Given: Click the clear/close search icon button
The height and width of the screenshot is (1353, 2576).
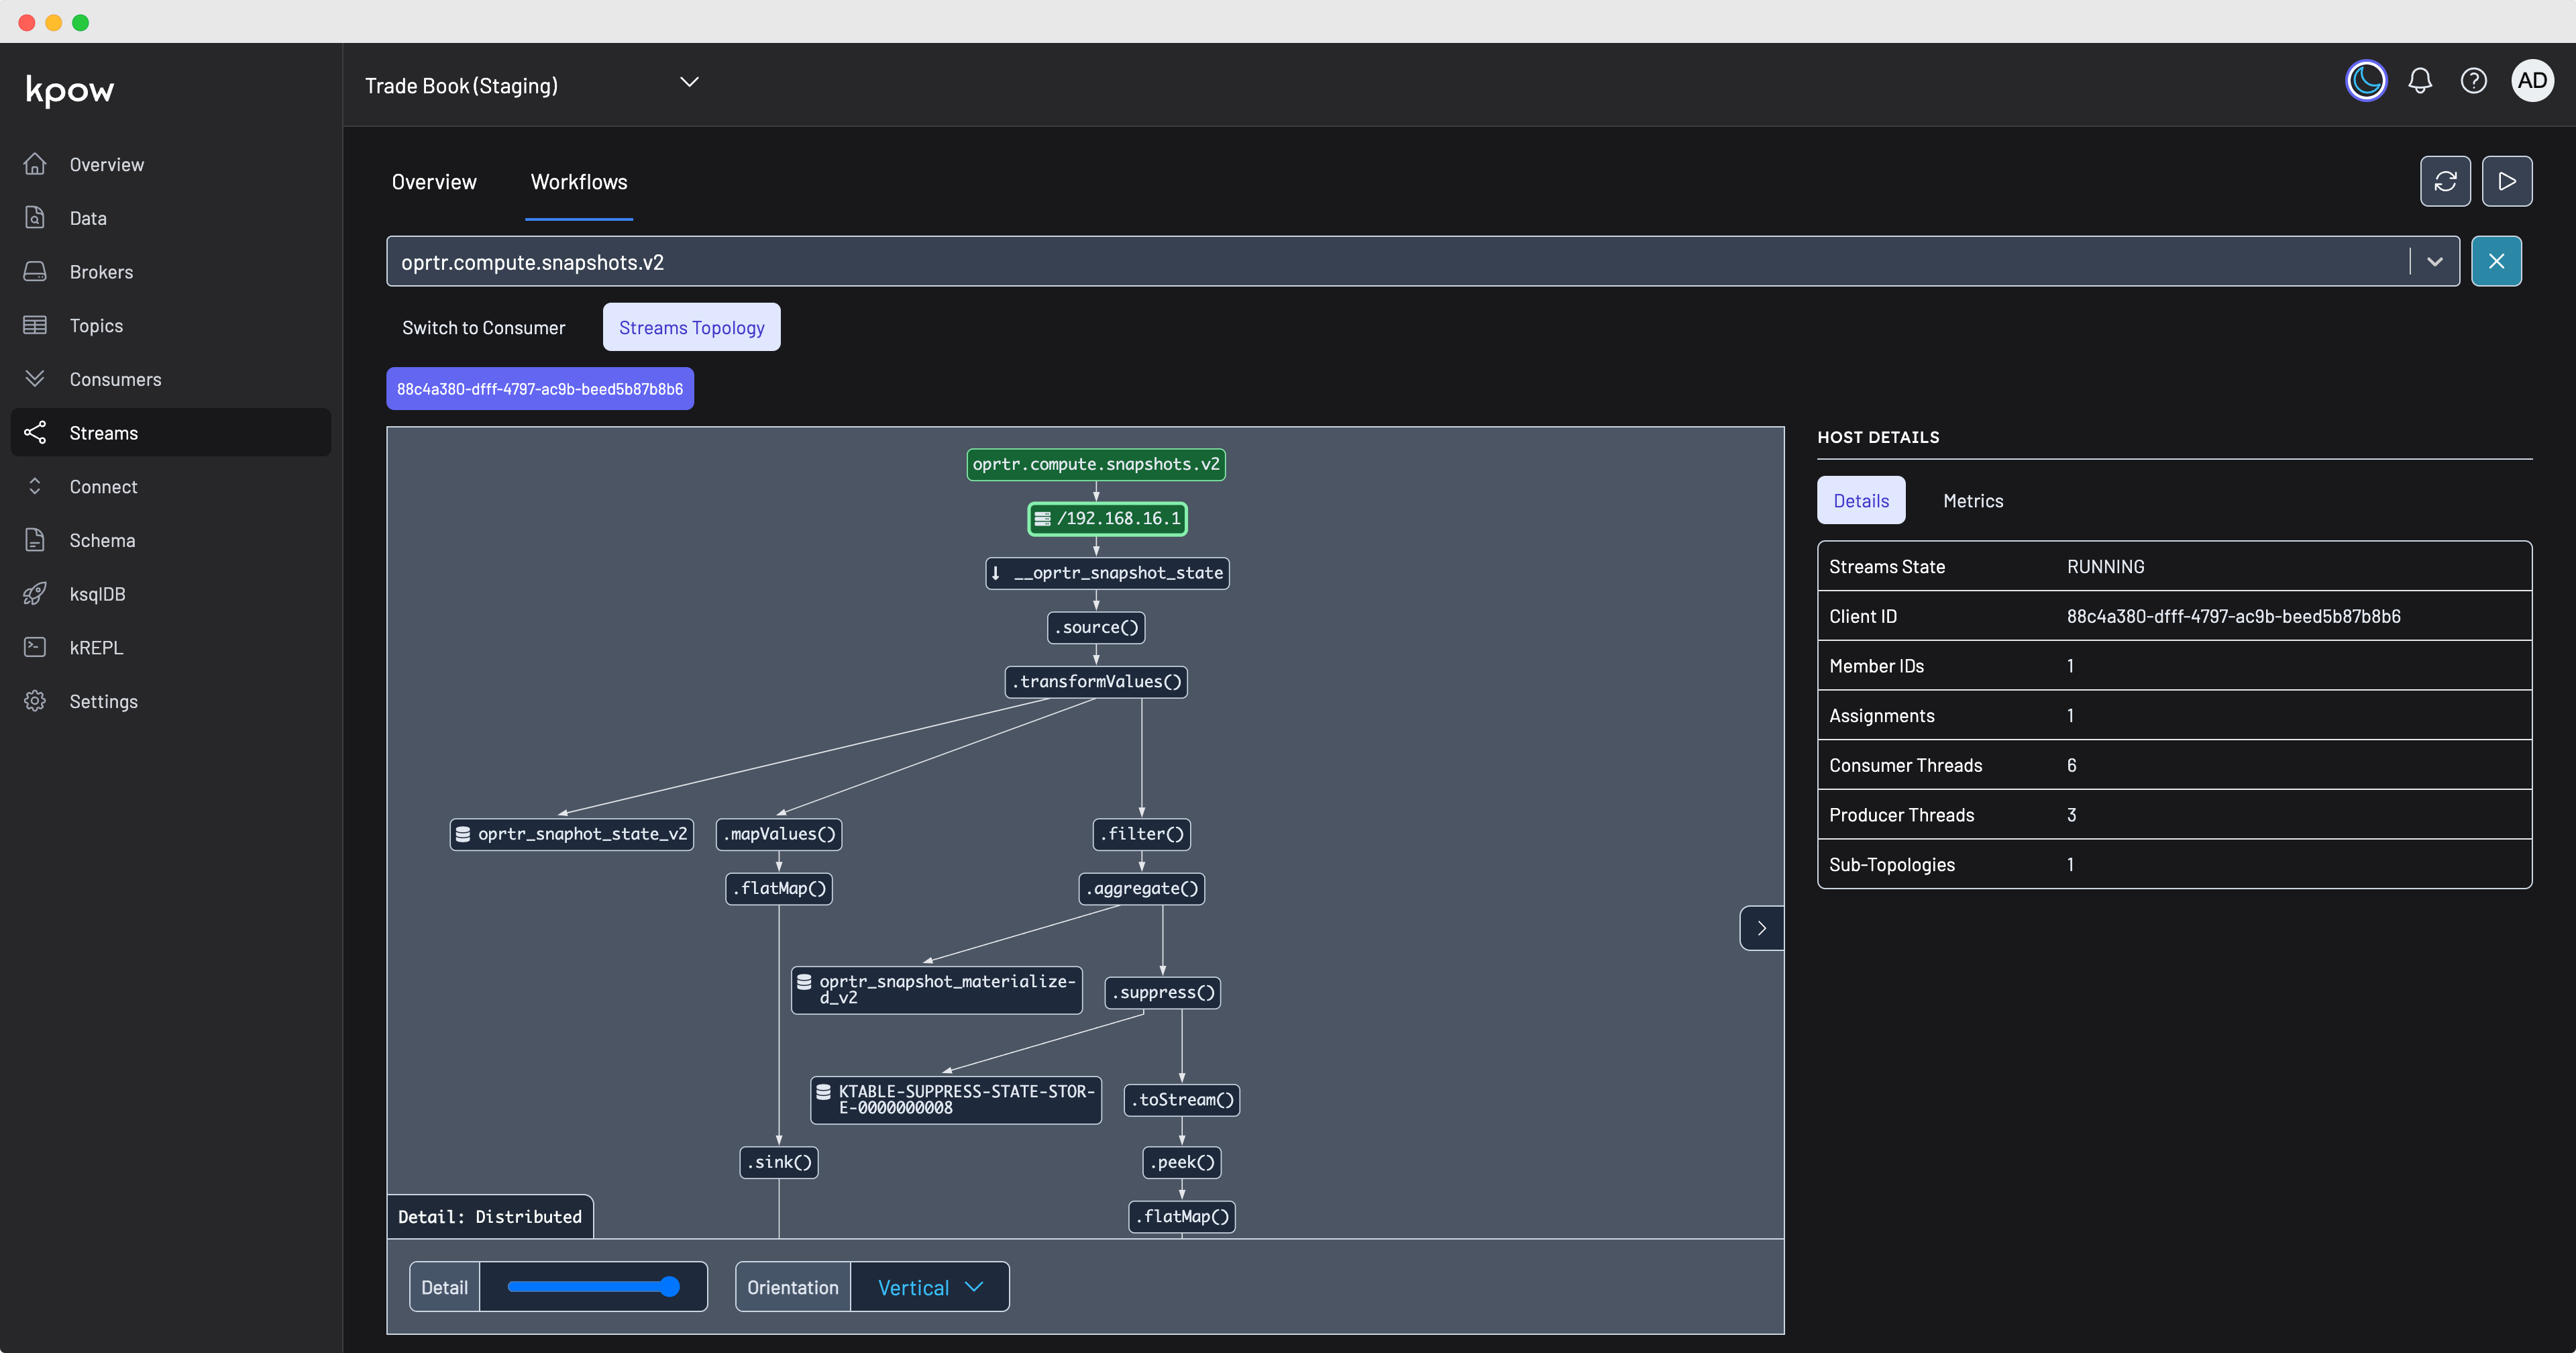Looking at the screenshot, I should [x=2496, y=260].
